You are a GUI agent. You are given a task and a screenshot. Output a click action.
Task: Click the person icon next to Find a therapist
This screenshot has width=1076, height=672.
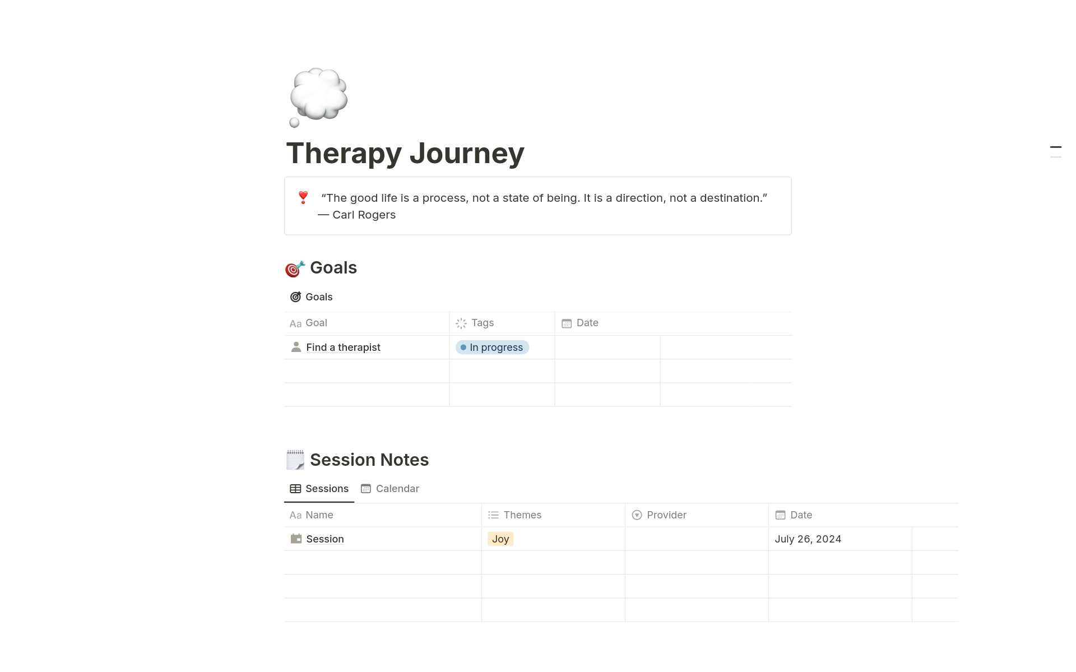[296, 347]
